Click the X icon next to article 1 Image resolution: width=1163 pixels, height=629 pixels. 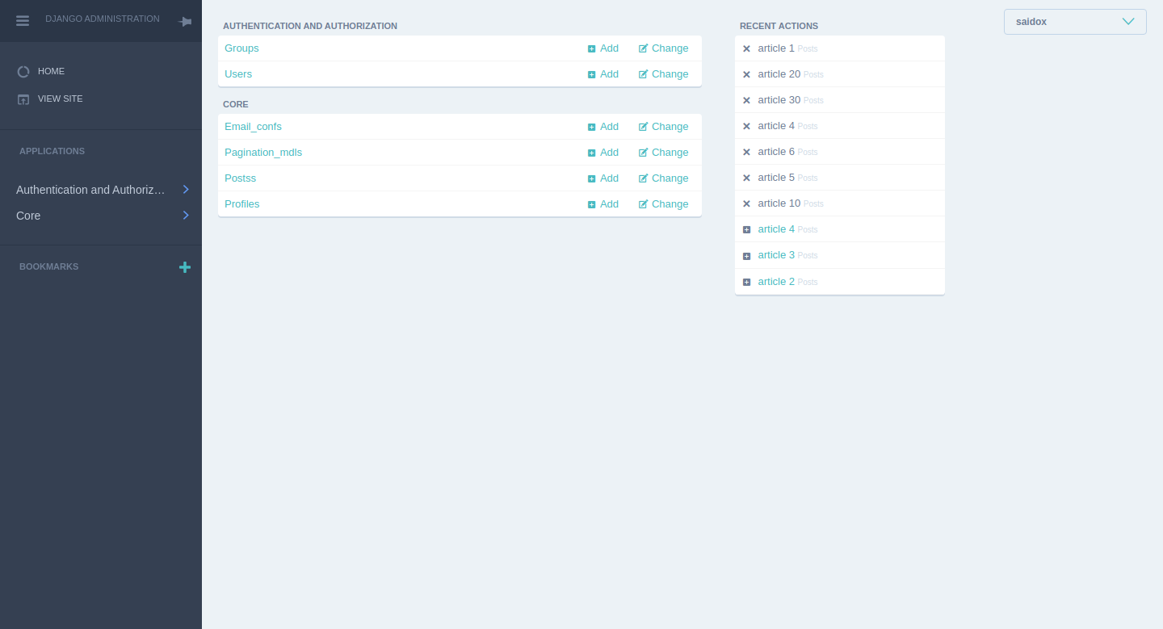[745, 48]
